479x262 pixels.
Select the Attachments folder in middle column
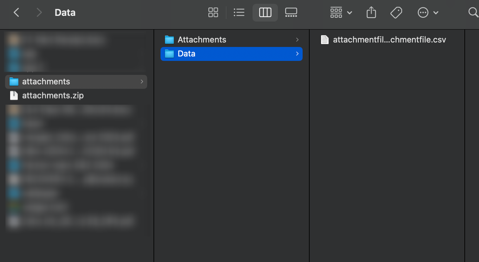202,40
